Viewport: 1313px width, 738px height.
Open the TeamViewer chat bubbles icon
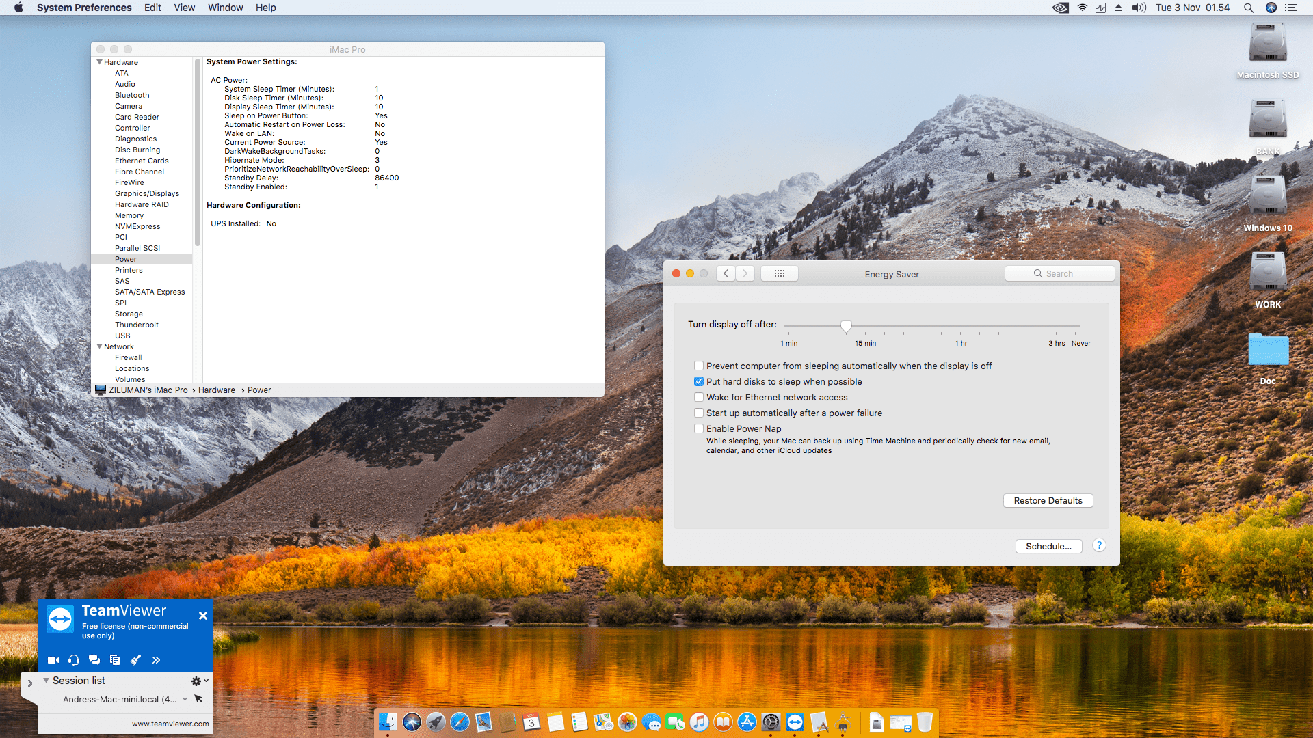tap(94, 660)
